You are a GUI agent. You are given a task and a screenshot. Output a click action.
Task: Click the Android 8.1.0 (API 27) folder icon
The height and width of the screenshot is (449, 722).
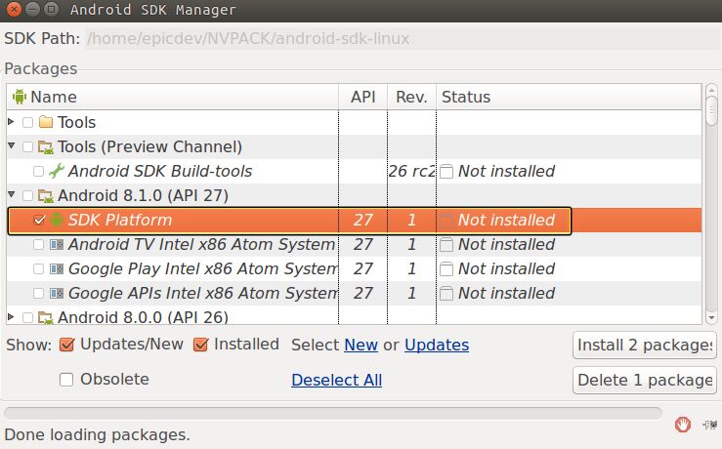pos(46,196)
